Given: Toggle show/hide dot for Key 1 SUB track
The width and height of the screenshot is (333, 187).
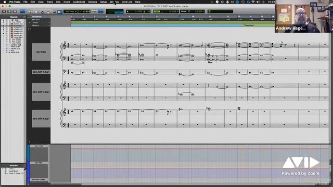Looking at the screenshot, I should point(3,22).
